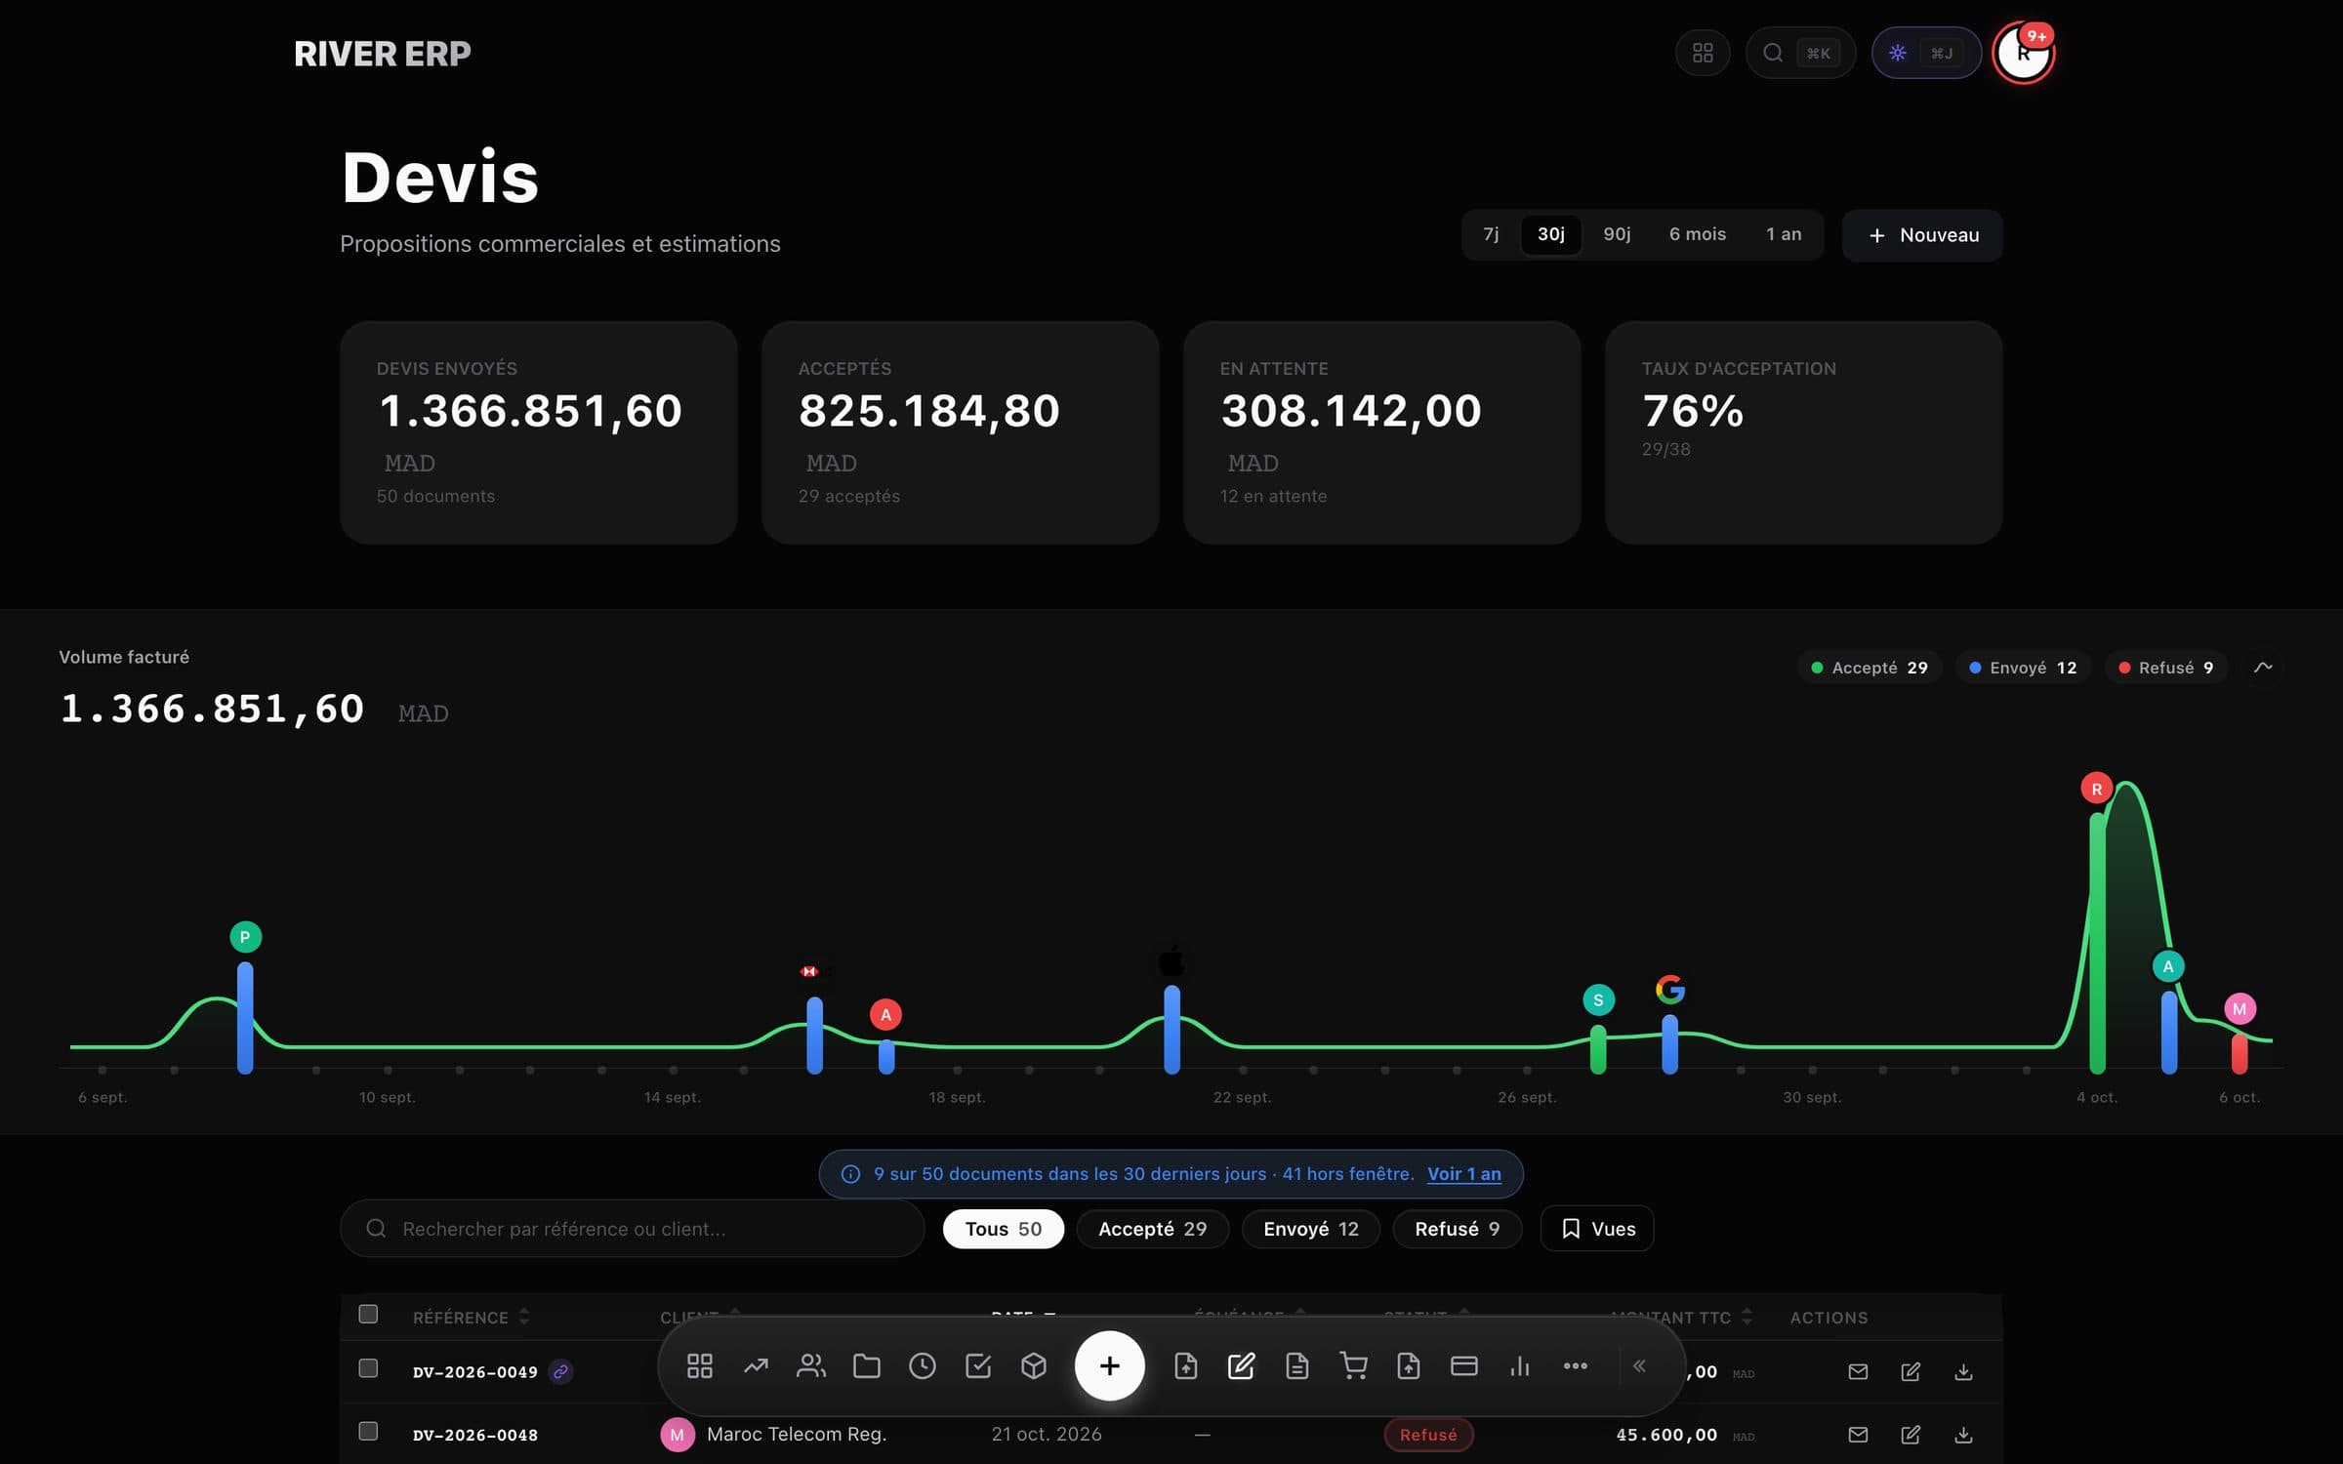
Task: Toggle the Envoyé 12 chart legend chip
Action: (x=2023, y=668)
